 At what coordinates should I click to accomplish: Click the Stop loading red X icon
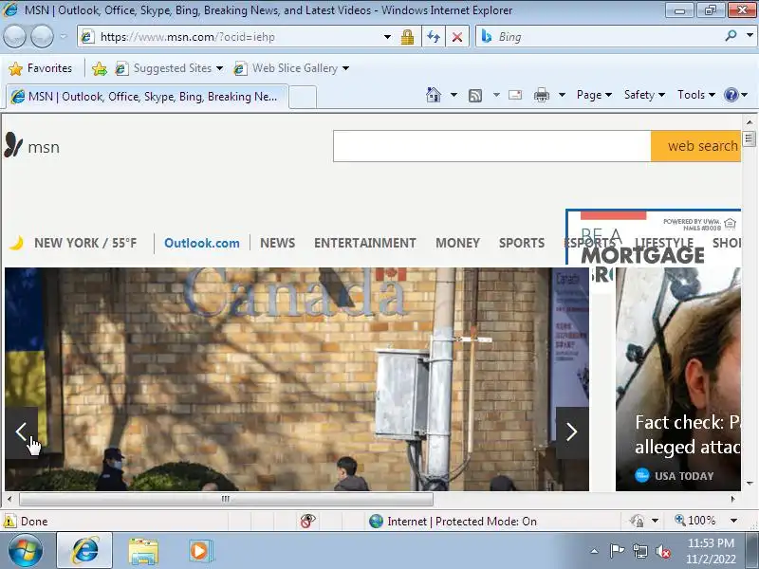(x=457, y=37)
